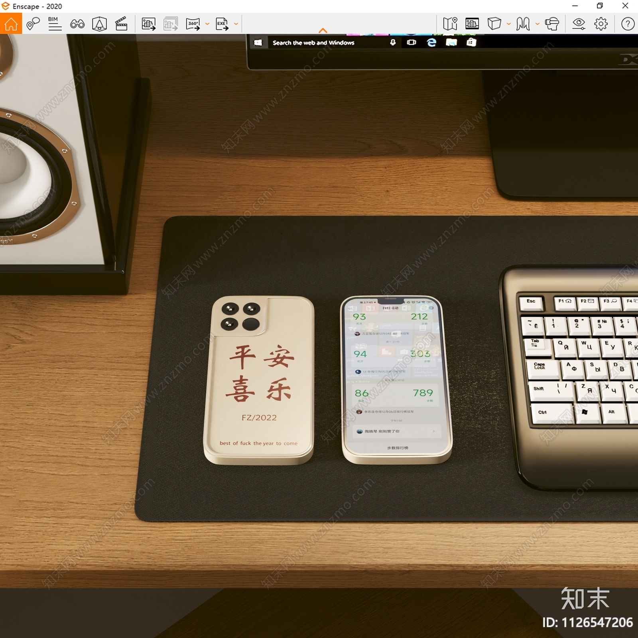638x638 pixels.
Task: Click the rendering style building icon
Action: pos(472,24)
